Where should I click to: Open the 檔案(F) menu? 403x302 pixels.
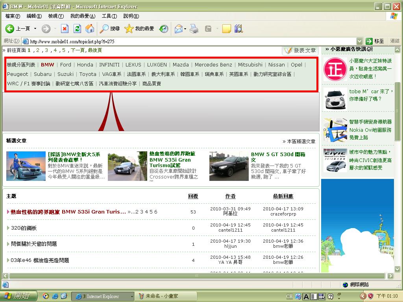(13, 16)
